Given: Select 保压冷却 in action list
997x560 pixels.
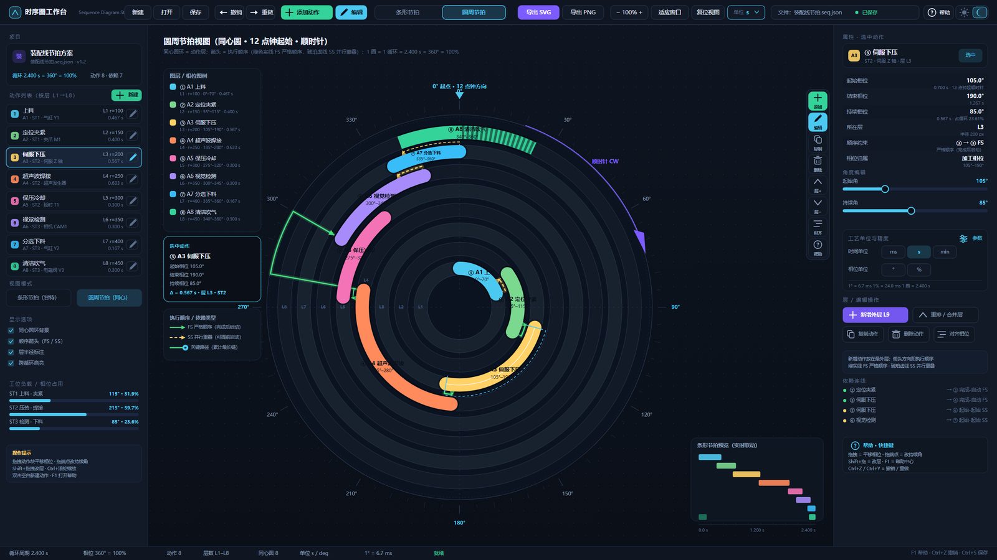Looking at the screenshot, I should (x=74, y=201).
